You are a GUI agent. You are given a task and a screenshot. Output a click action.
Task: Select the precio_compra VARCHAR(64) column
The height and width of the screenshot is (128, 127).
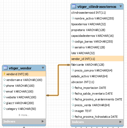pyautogui.click(x=97, y=70)
